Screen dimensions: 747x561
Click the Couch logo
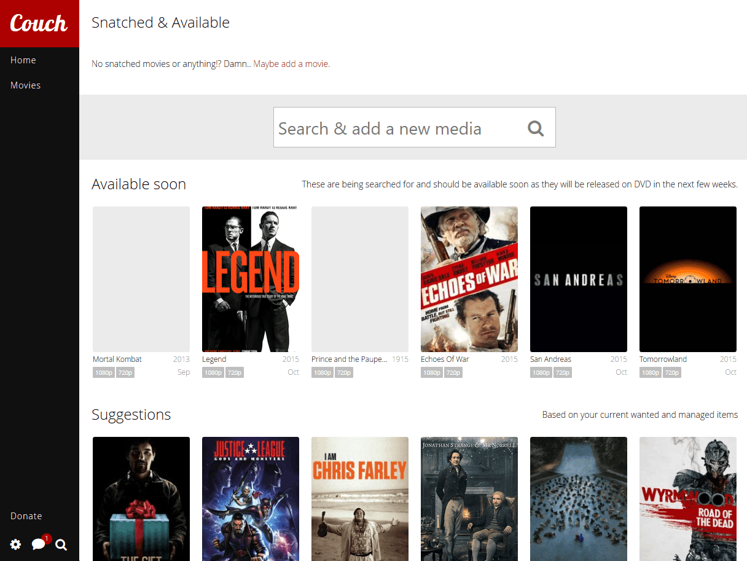(x=39, y=23)
